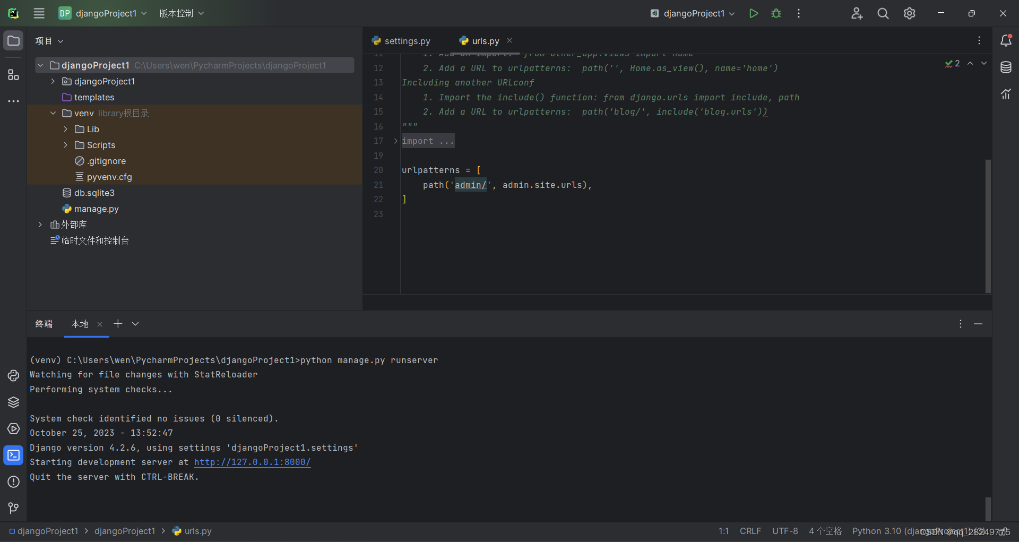The image size is (1019, 542).
Task: Open djangoProject1 project dropdown
Action: pos(102,13)
